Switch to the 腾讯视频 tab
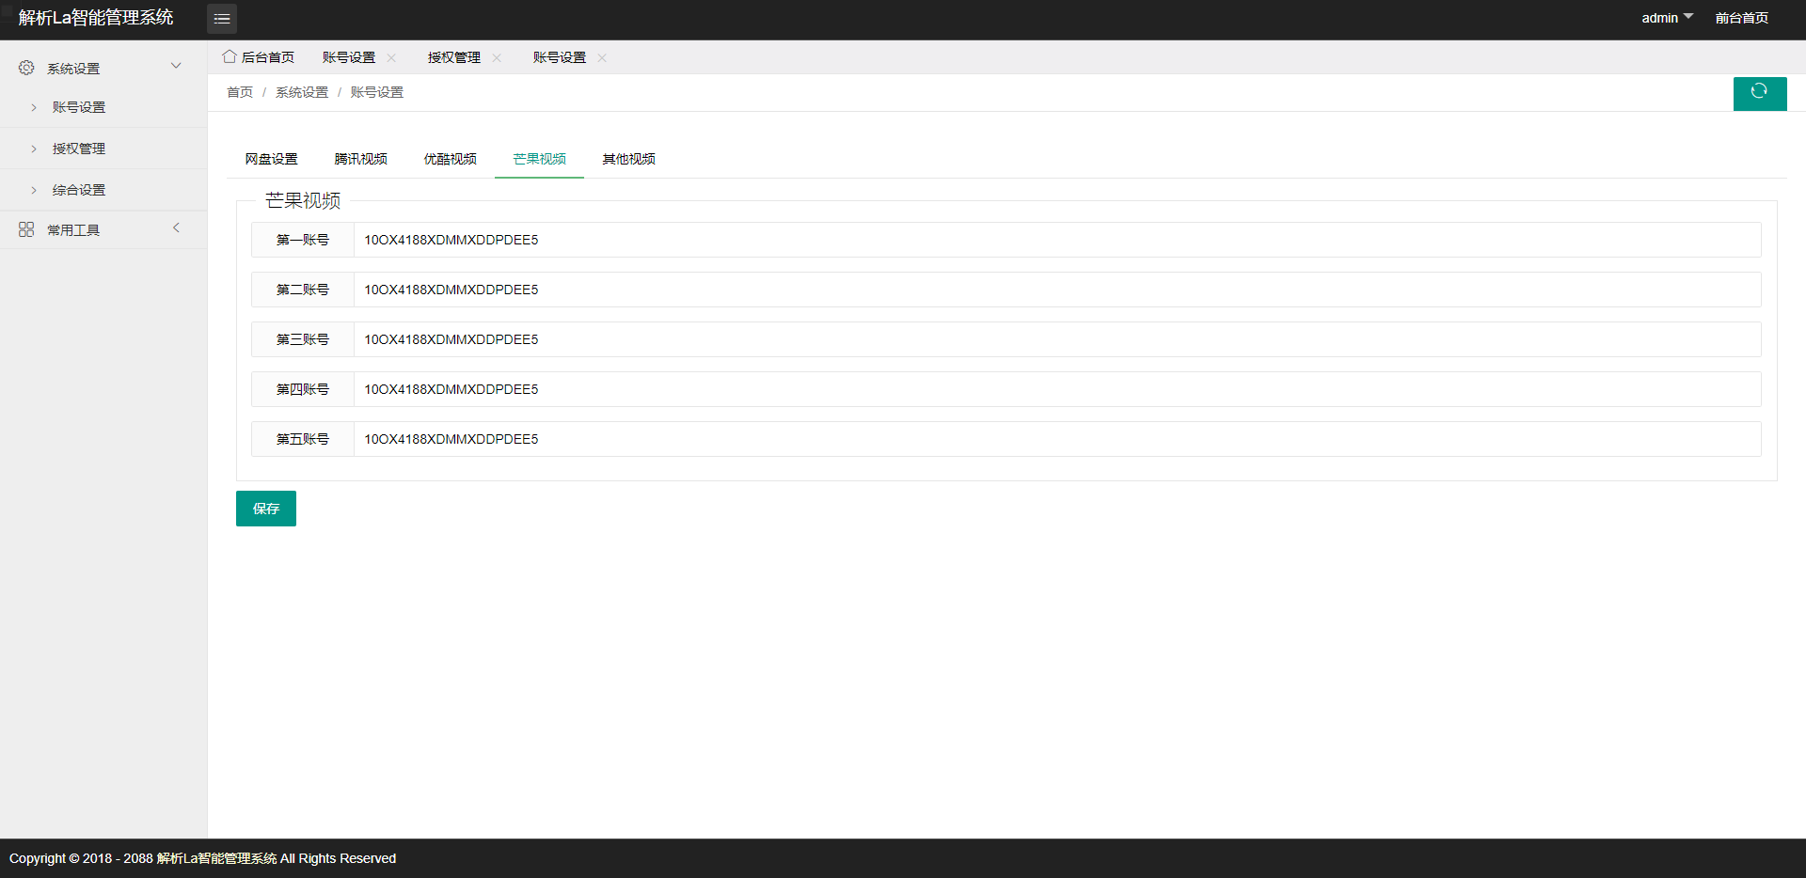 (360, 159)
